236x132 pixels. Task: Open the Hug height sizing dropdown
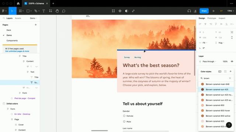[x=221, y=43]
